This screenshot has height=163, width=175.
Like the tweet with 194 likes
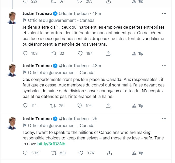coord(80,106)
